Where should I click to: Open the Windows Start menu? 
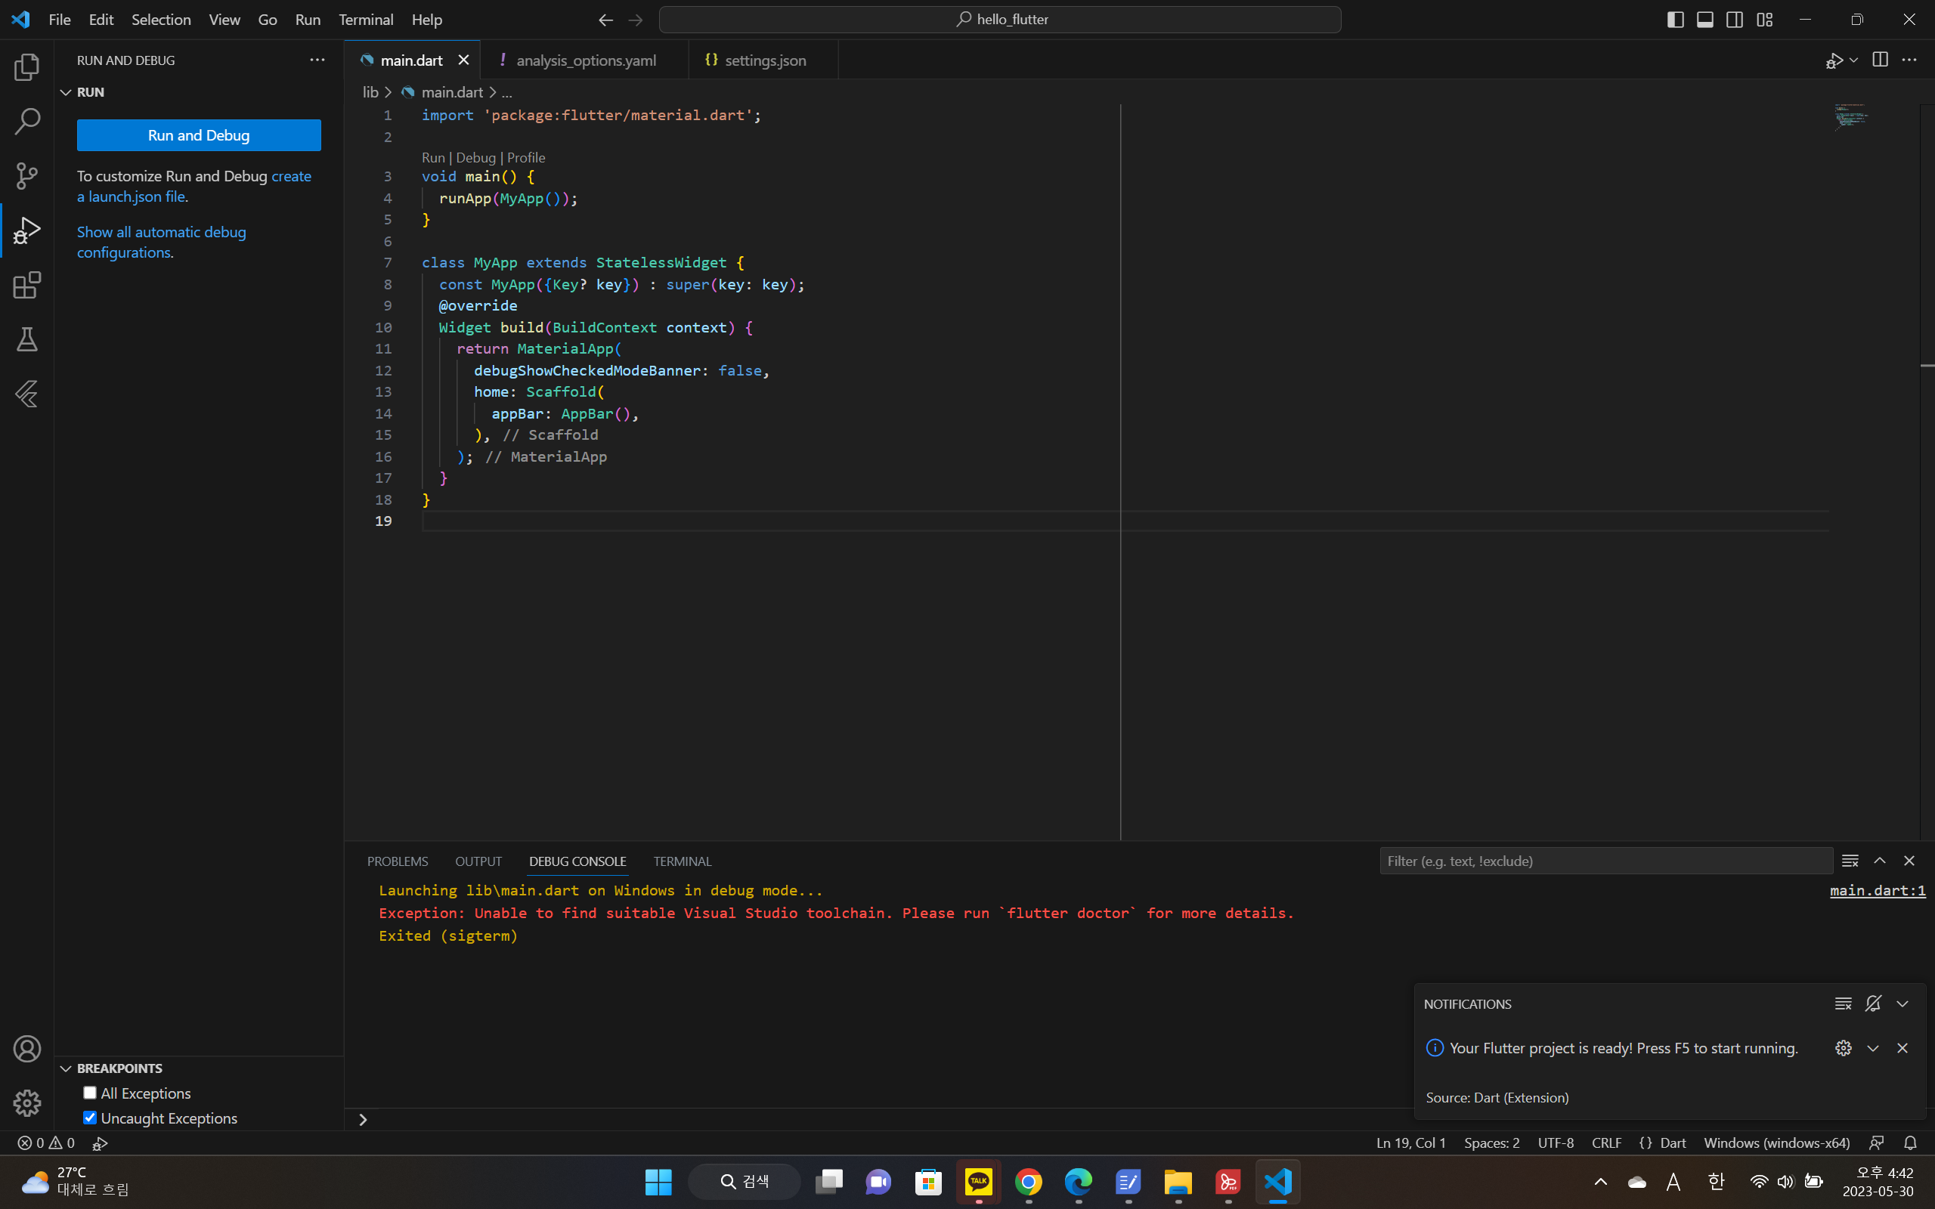tap(658, 1182)
